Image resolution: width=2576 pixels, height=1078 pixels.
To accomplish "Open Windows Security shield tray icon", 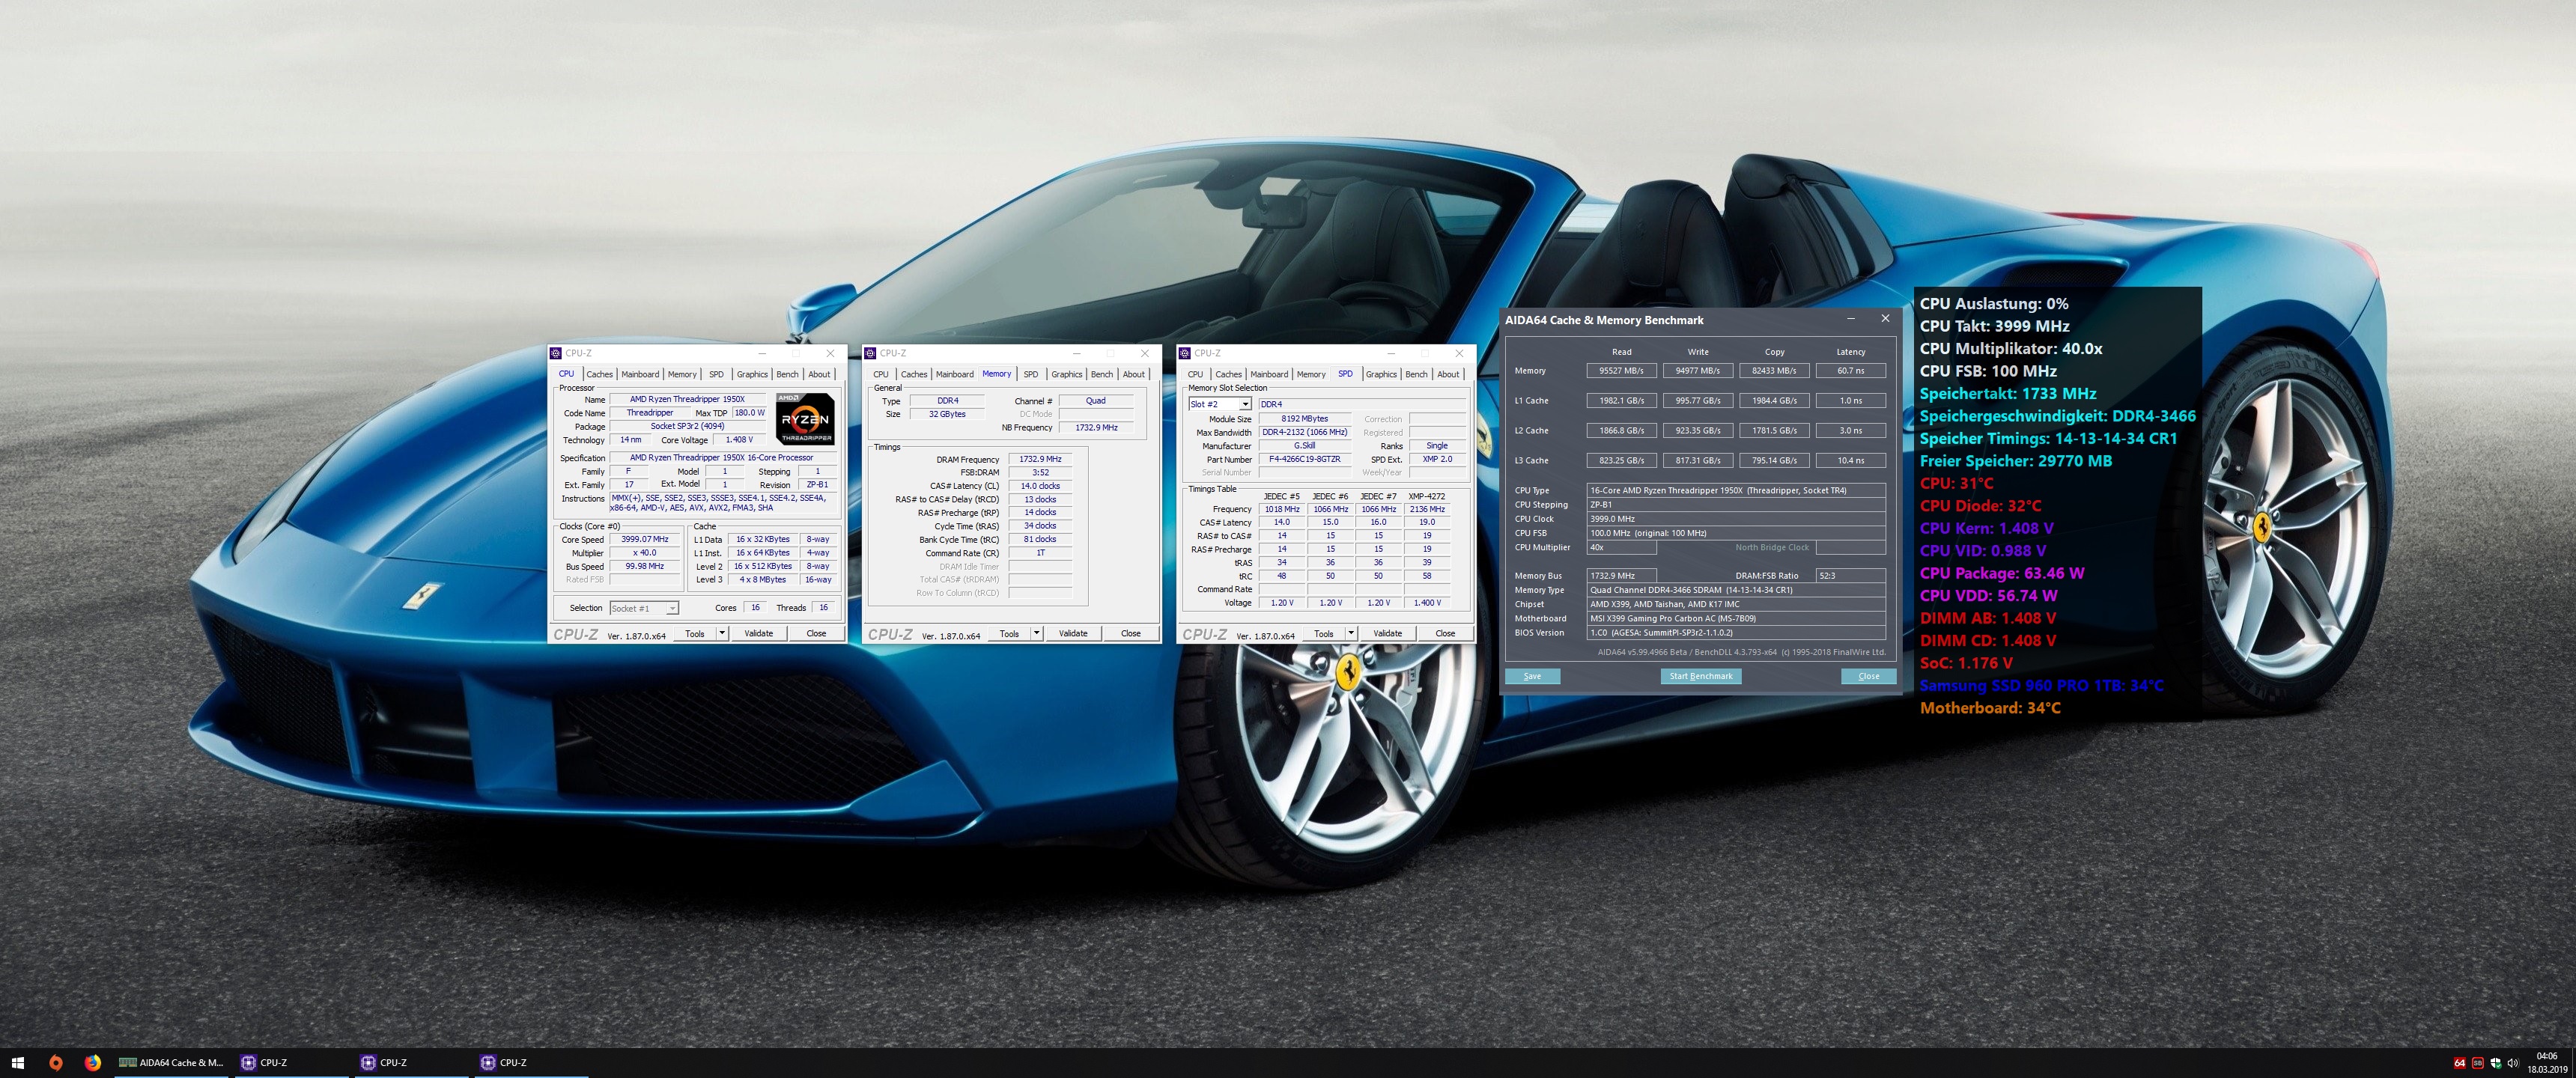I will pos(2495,1063).
